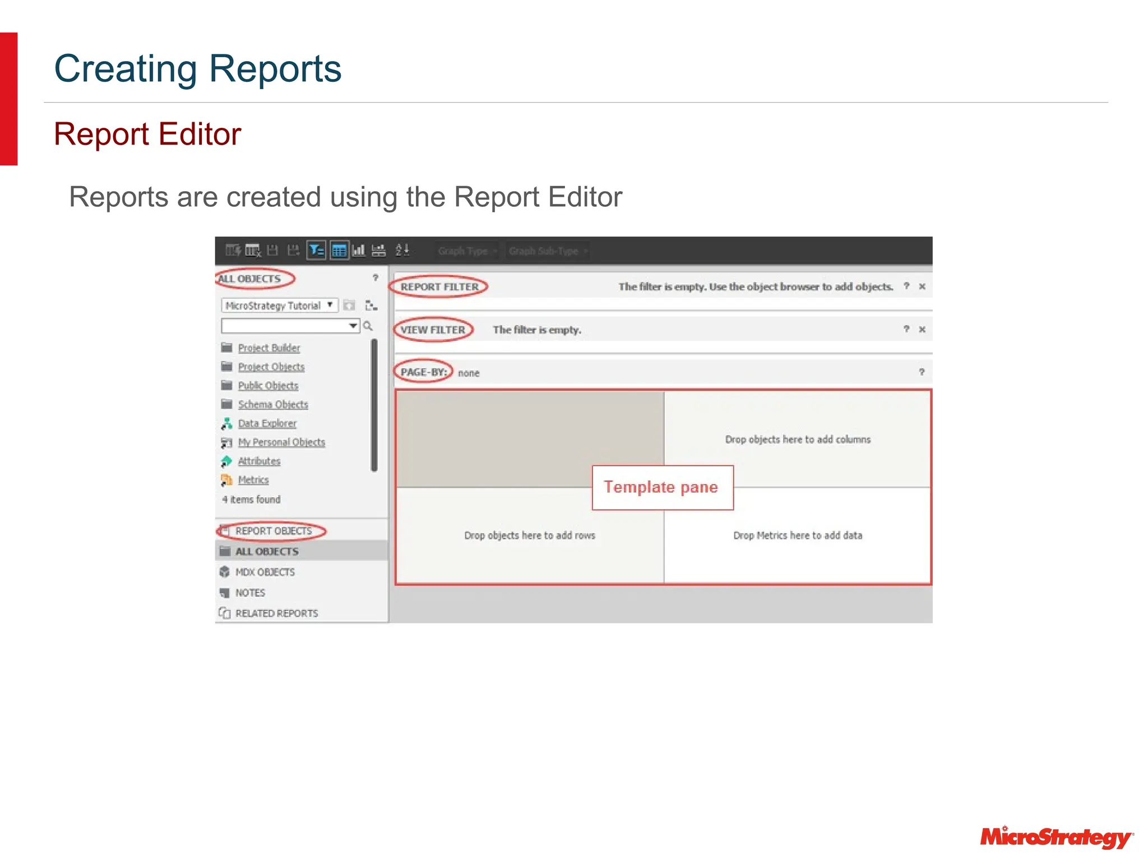Image resolution: width=1148 pixels, height=861 pixels.
Task: Switch to the Related Reports panel
Action: point(302,613)
